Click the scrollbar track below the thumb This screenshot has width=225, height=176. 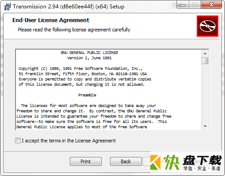coord(205,93)
